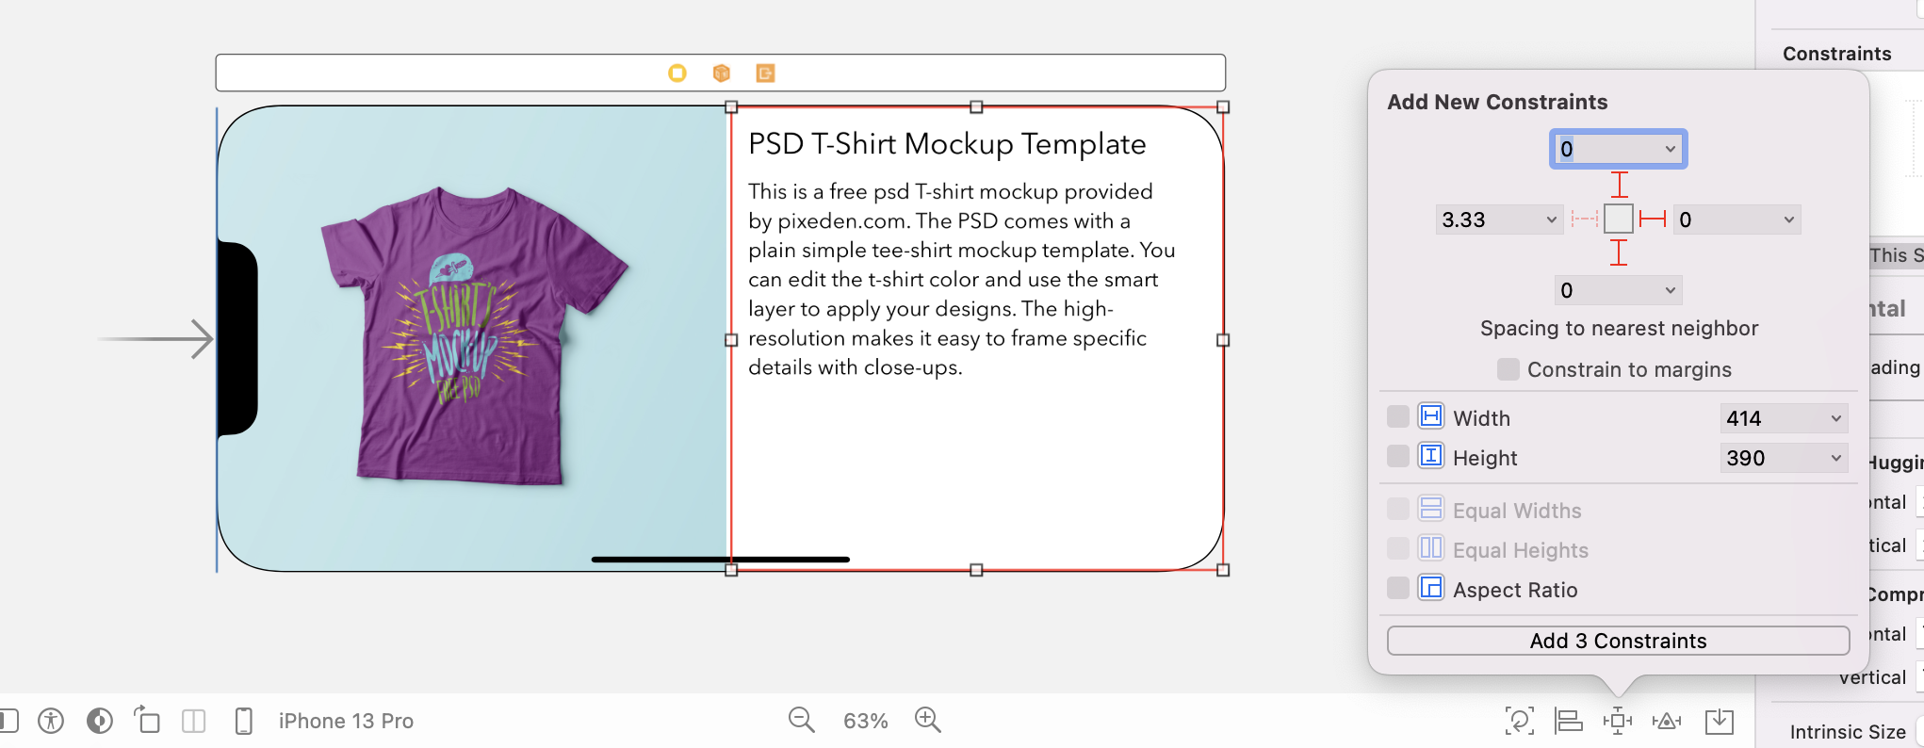This screenshot has height=748, width=1924.
Task: Zoom in the storyboard canvas
Action: click(928, 721)
